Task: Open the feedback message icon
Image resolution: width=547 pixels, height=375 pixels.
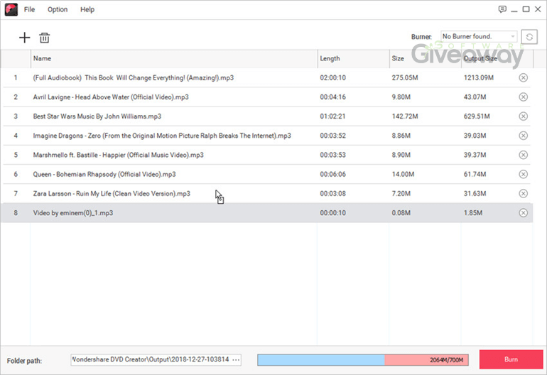Action: point(502,9)
